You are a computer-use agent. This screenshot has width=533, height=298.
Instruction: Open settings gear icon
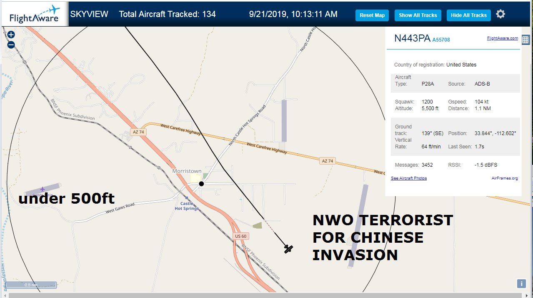pos(500,14)
